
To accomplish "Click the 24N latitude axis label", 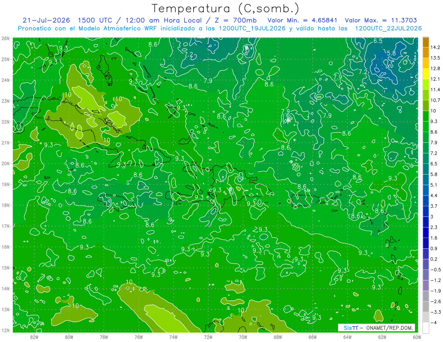I will (5, 80).
